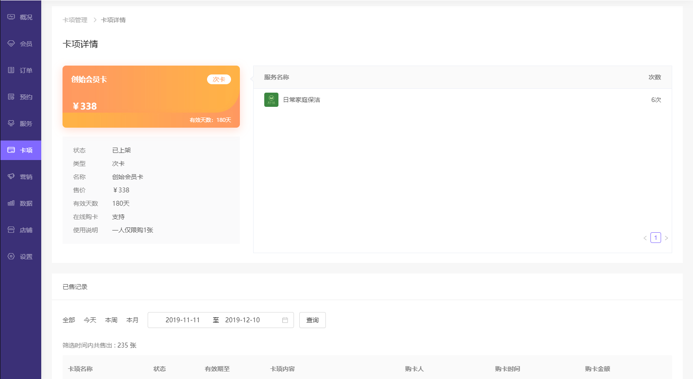Image resolution: width=693 pixels, height=379 pixels.
Task: Click the 已上架 status value
Action: tap(121, 150)
